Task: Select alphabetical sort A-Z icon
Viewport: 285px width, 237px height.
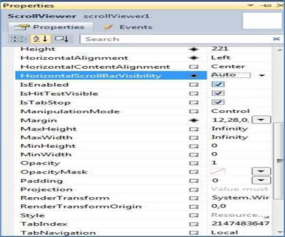Action: (x=40, y=39)
